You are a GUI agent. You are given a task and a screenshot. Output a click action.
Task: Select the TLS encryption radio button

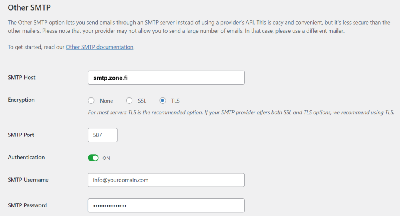coord(162,101)
